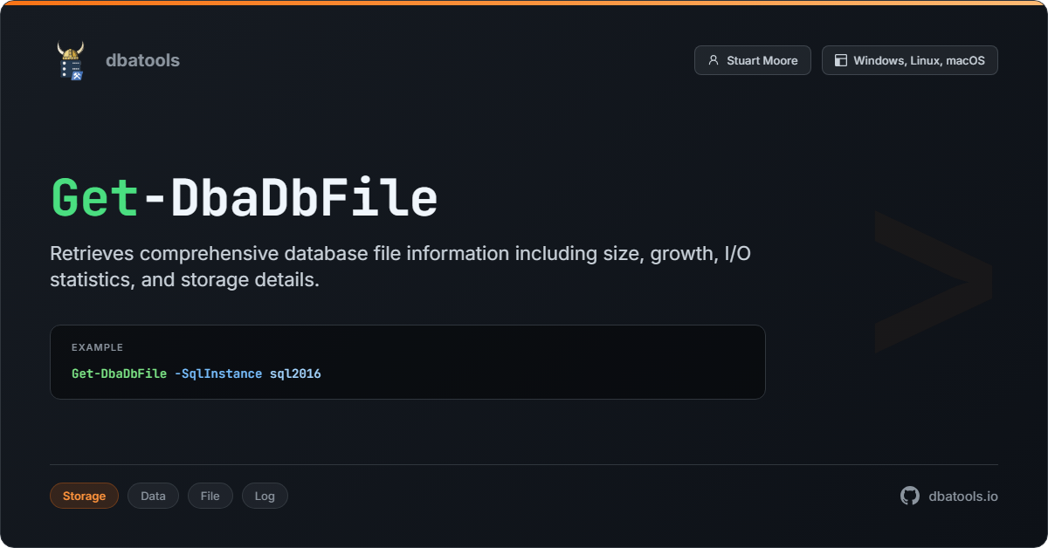Click the -SqlInstance parameter in the example
Image resolution: width=1048 pixels, height=548 pixels.
coord(218,373)
